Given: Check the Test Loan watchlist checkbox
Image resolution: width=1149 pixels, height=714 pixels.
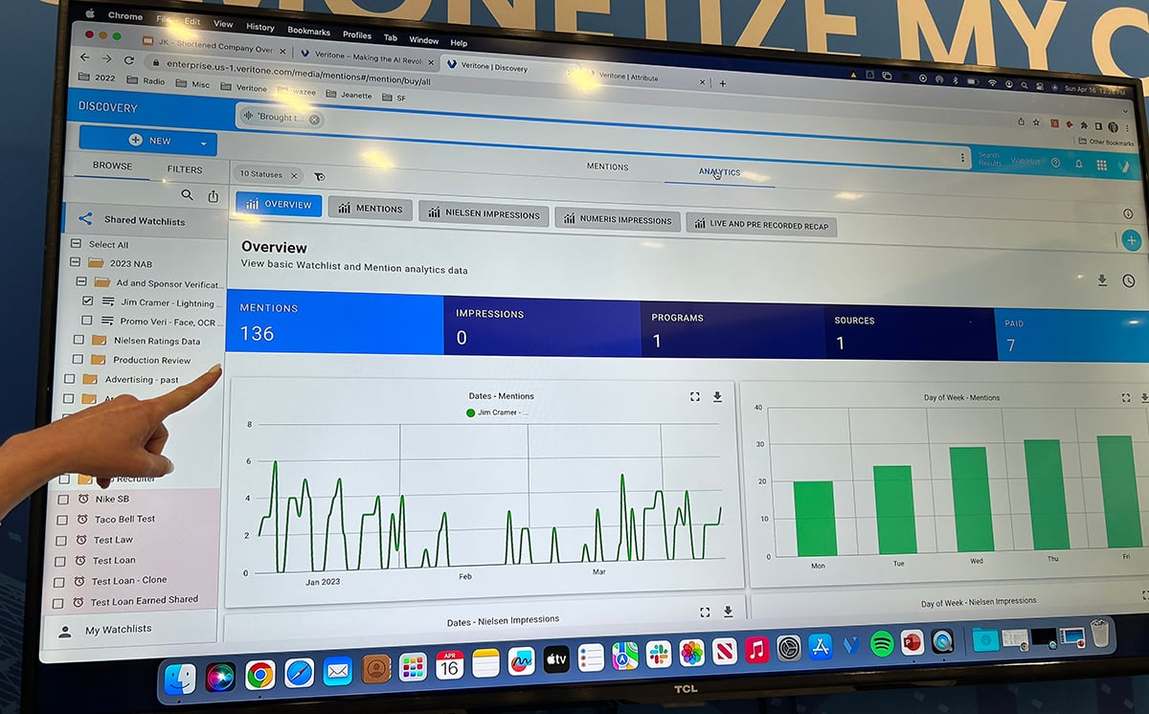Looking at the screenshot, I should [60, 562].
